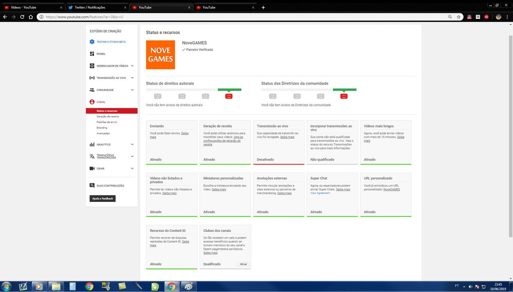Click the NOVE GAMES channel logo

[x=161, y=55]
